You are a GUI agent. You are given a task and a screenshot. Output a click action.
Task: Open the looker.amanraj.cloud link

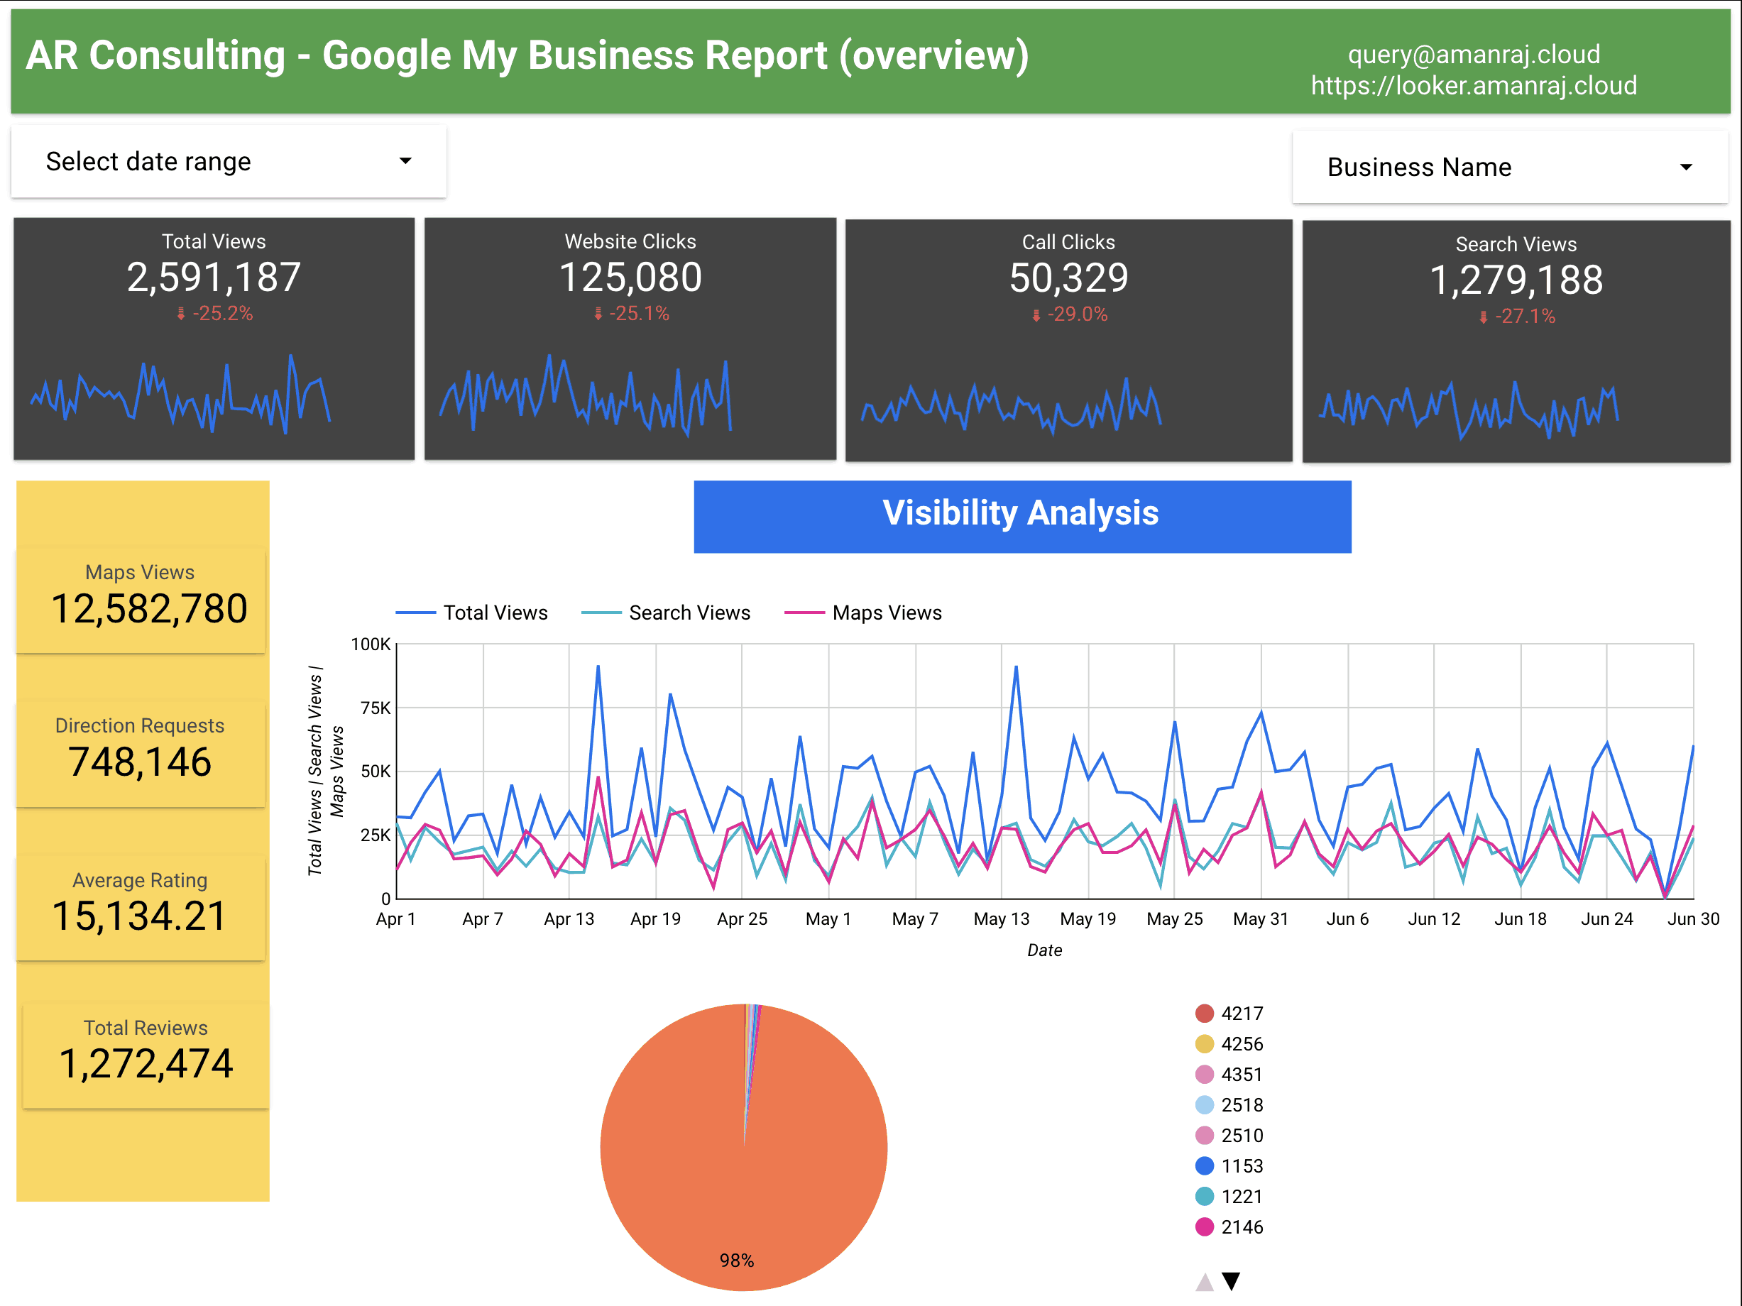point(1475,87)
